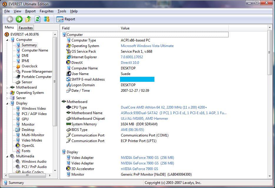Click the Value column header
Image resolution: width=275 pixels, height=188 pixels.
click(174, 28)
